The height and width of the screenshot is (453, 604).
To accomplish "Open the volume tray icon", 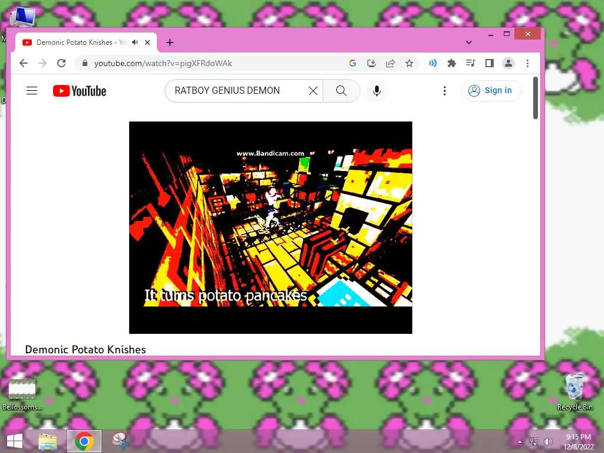I will (x=548, y=441).
